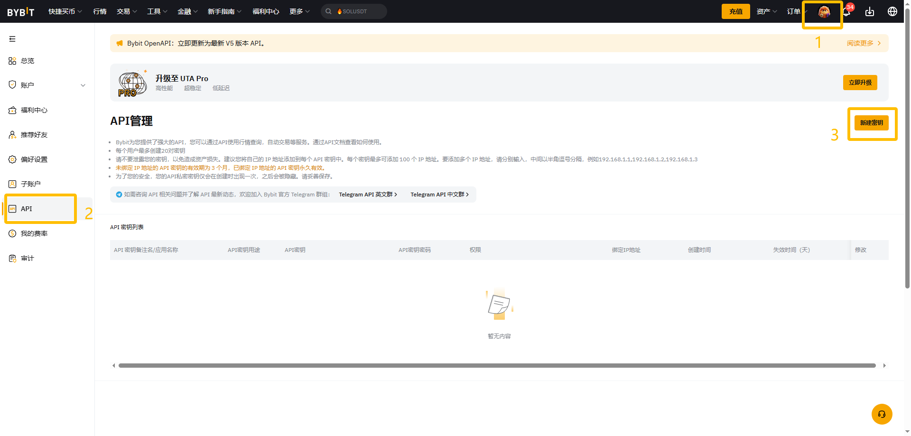This screenshot has width=911, height=436.
Task: Open Telegram API 英文群 link
Action: pos(368,195)
